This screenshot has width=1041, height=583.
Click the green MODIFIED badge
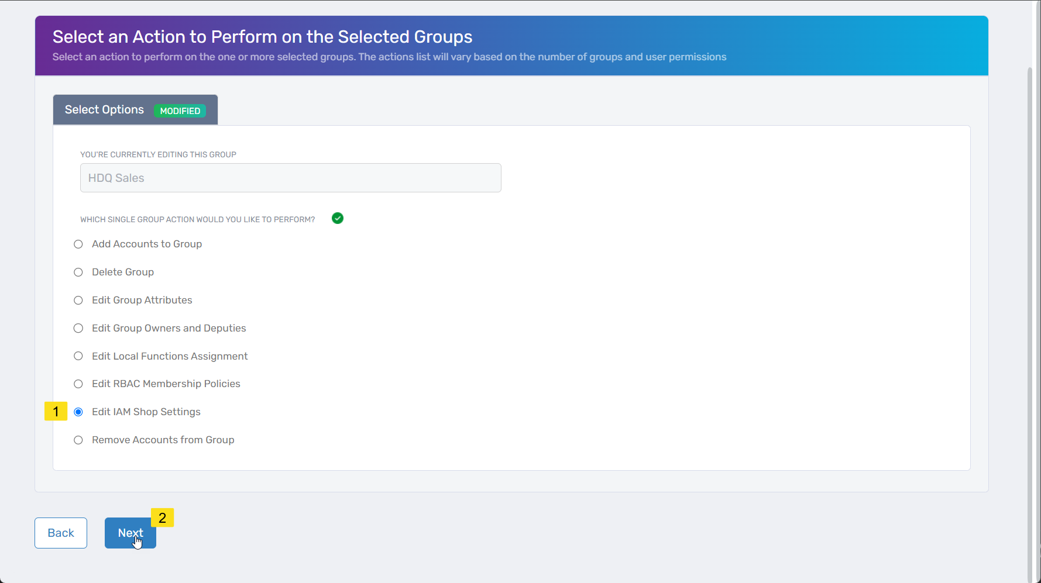(180, 111)
